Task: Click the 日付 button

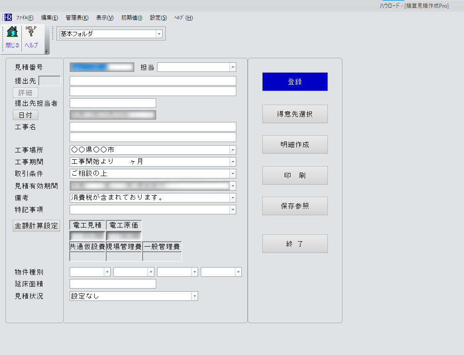Action: [x=25, y=115]
